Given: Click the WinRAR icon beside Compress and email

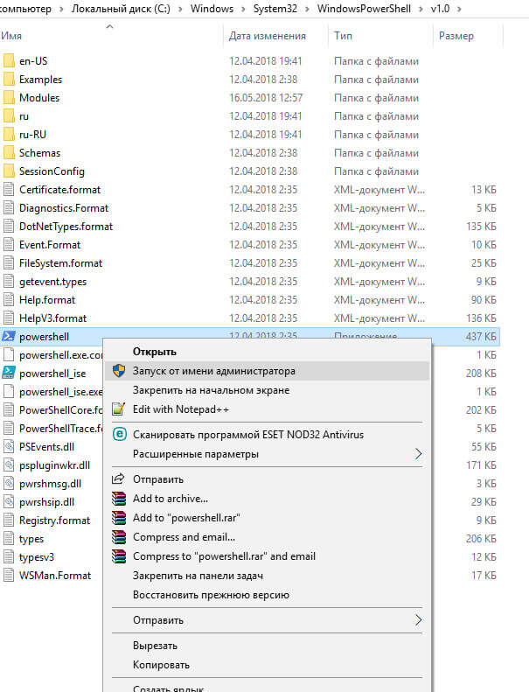Looking at the screenshot, I should pos(119,537).
